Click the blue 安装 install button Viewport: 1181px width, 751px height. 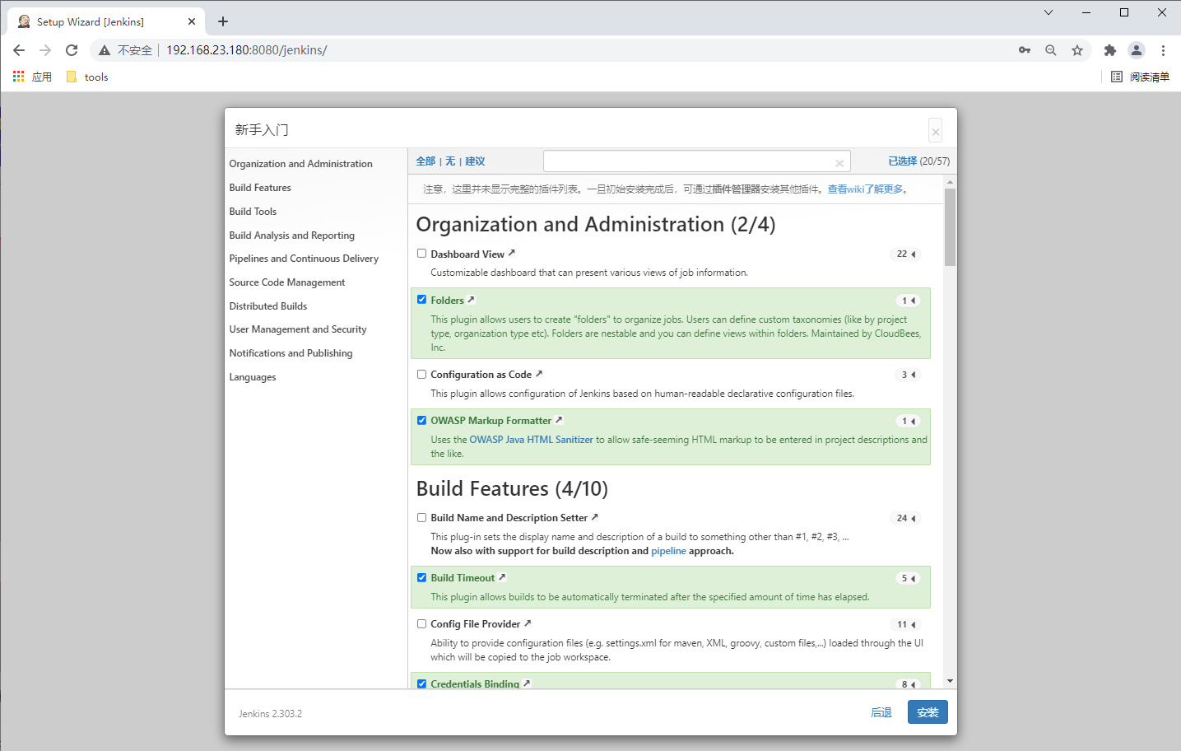tap(928, 712)
